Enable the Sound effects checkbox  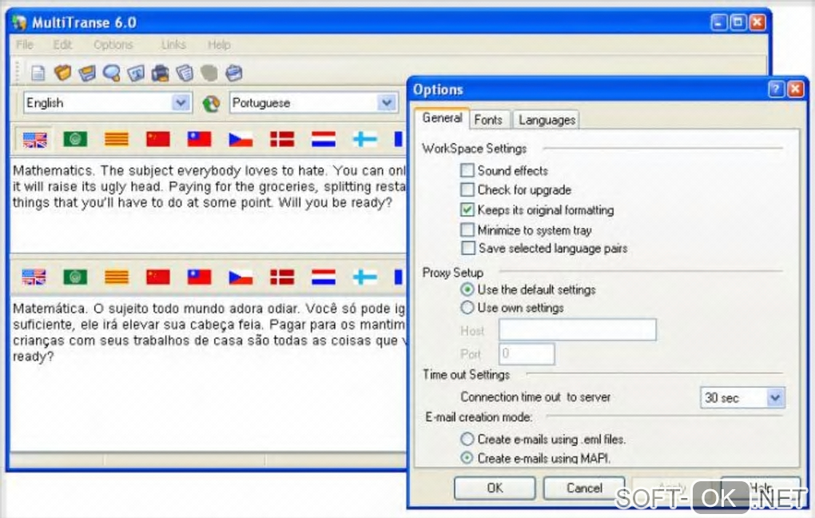[x=467, y=170]
